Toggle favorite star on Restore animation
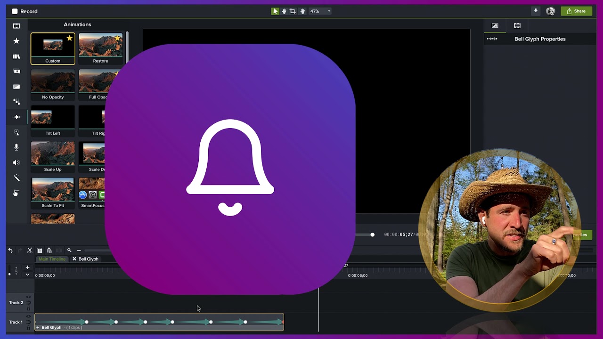This screenshot has height=339, width=603. pos(117,38)
